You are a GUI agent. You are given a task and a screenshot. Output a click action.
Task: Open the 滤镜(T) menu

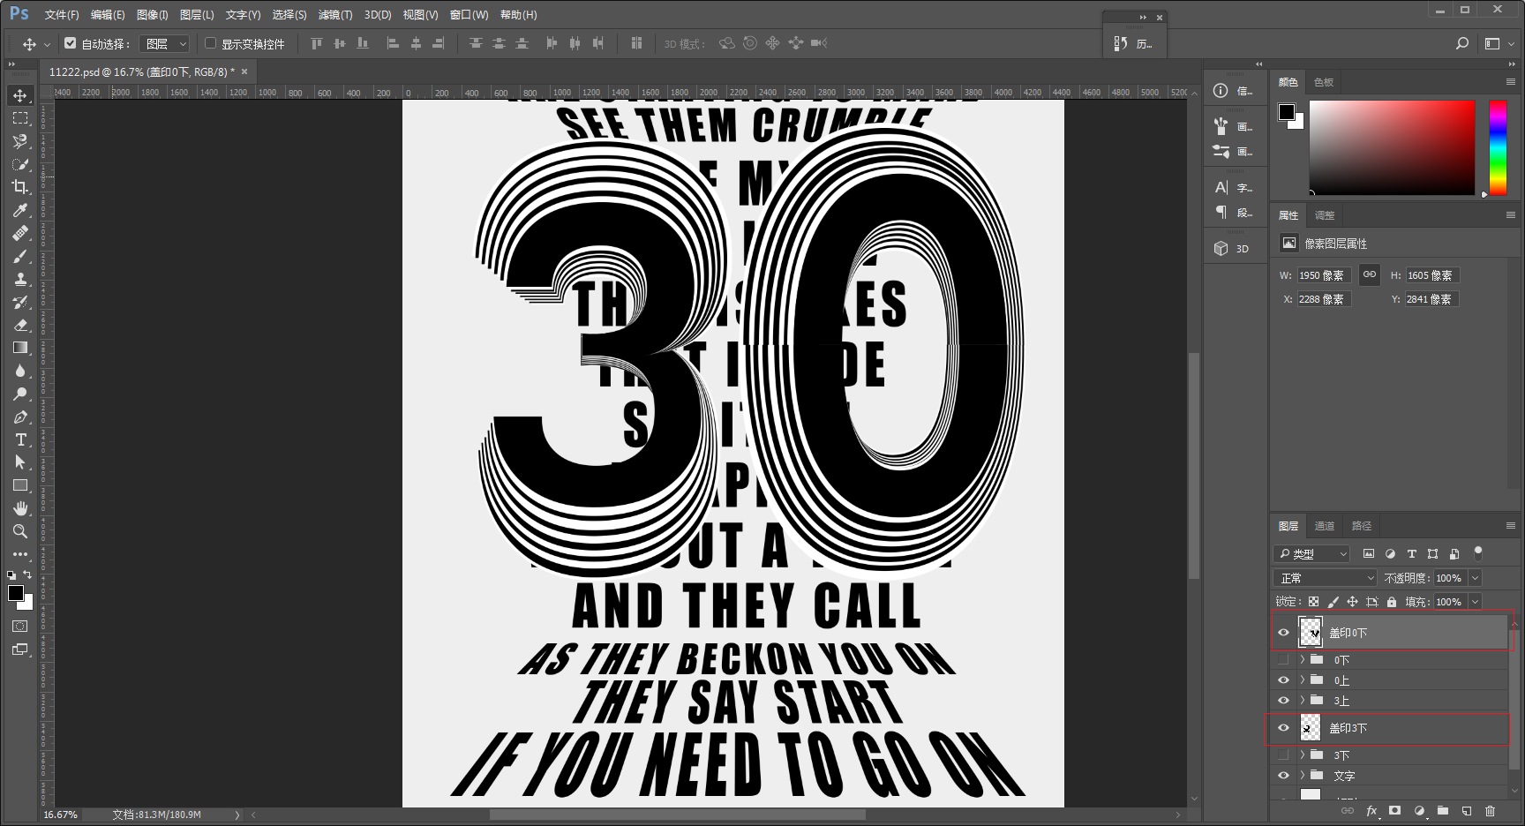334,15
